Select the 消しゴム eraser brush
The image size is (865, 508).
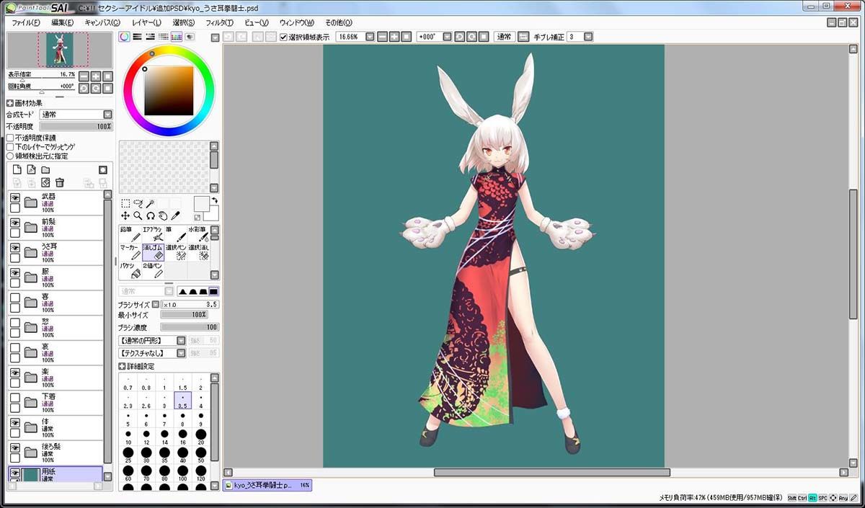pos(154,252)
